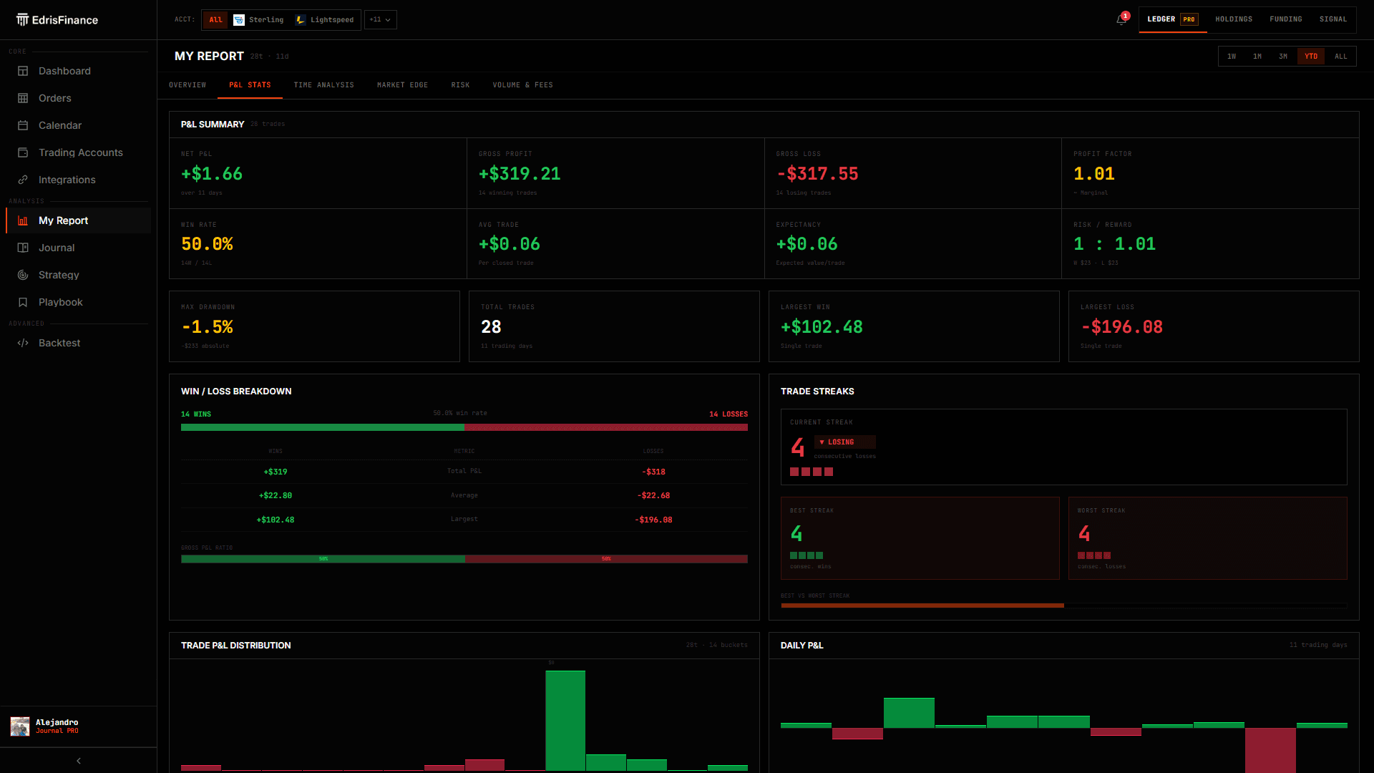Set time range to ALL
This screenshot has width=1374, height=773.
[x=1341, y=57]
